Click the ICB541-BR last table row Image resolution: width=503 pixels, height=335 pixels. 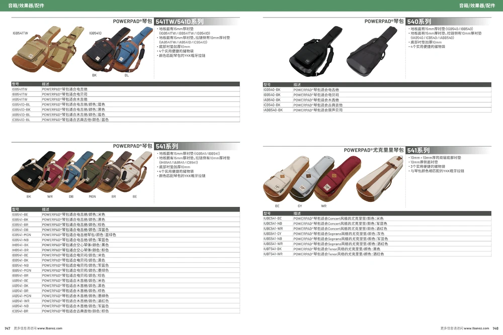coord(126,311)
